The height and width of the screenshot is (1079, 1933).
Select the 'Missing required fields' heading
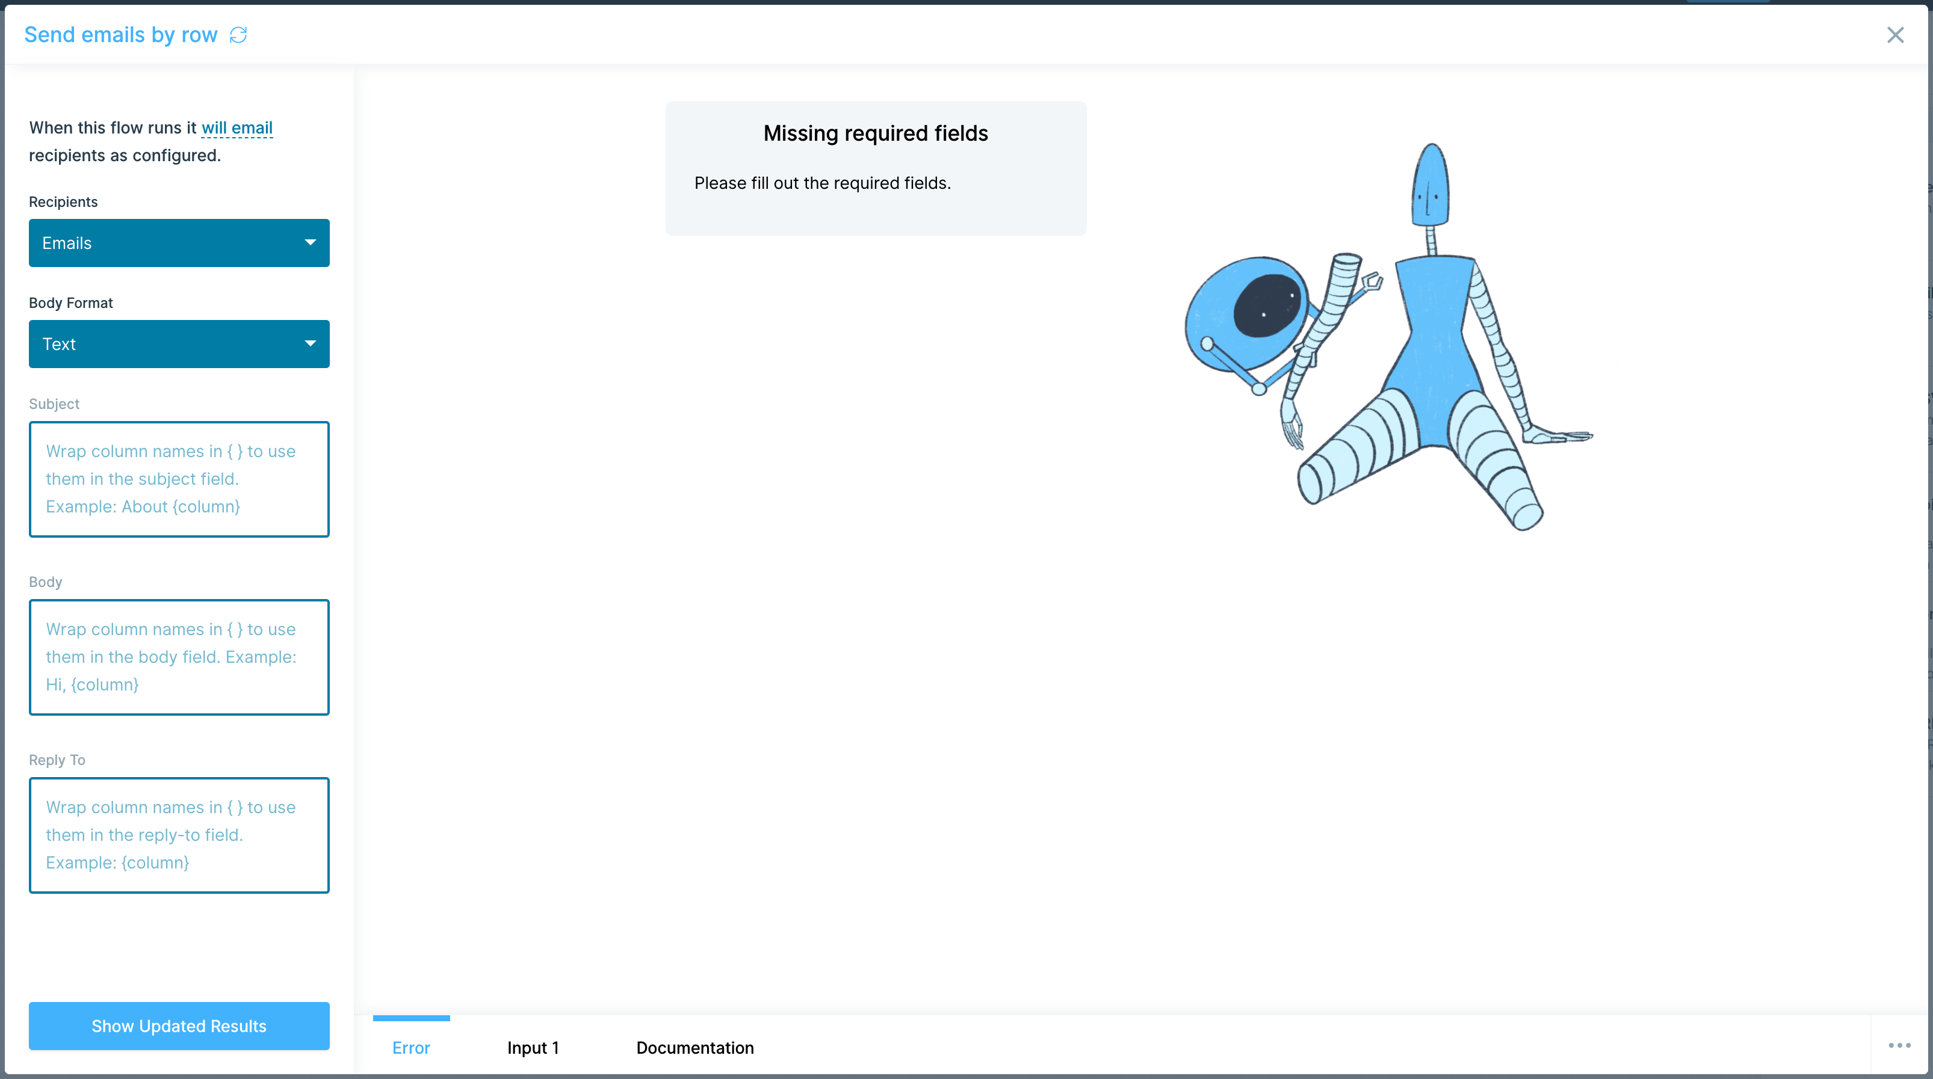tap(876, 134)
